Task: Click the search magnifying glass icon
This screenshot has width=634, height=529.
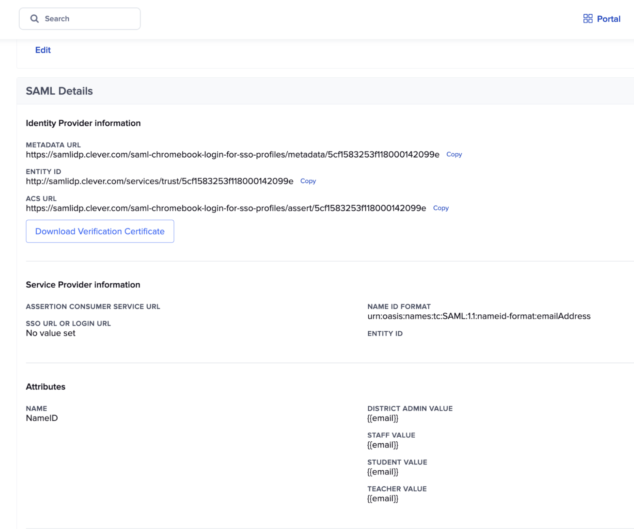Action: [35, 18]
